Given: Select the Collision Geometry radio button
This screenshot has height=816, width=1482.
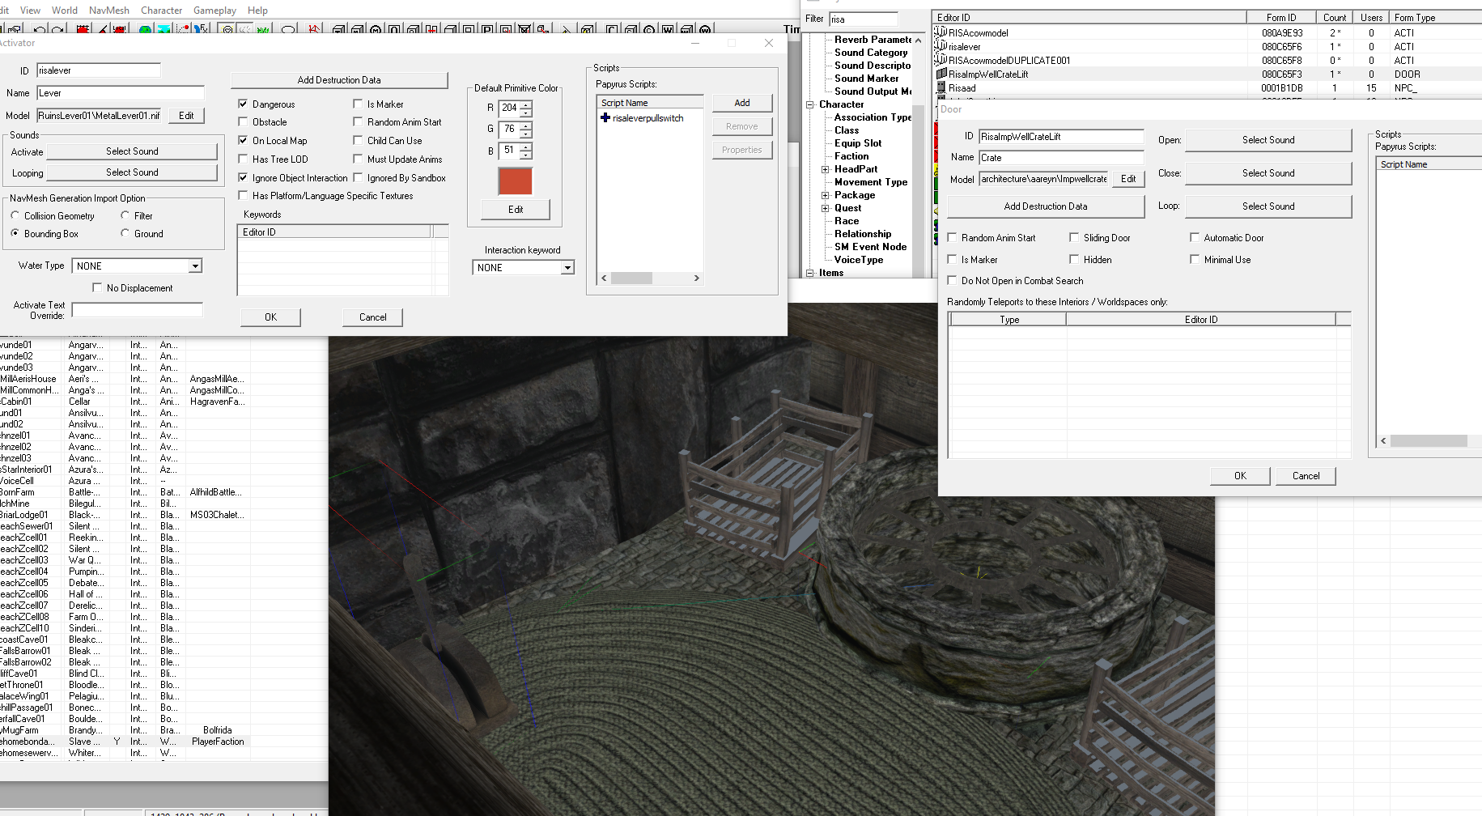Looking at the screenshot, I should [15, 215].
